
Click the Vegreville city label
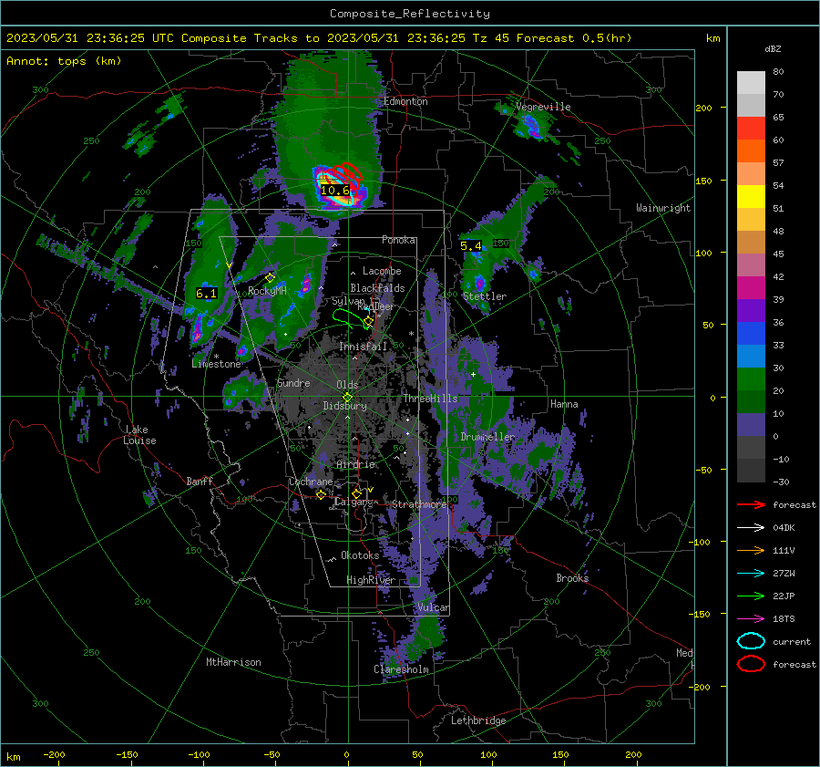coord(543,107)
